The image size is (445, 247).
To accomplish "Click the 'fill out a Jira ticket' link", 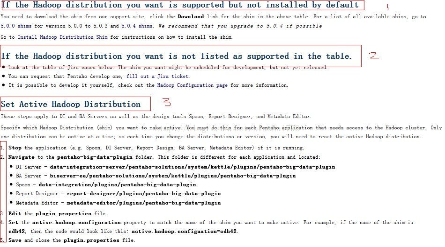I will coord(157,77).
